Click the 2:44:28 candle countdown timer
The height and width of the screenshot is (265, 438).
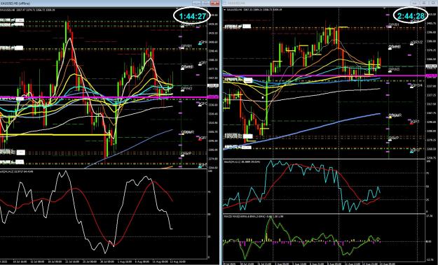pos(411,15)
